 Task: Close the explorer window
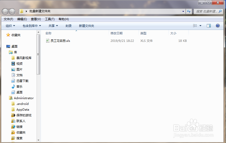pyautogui.click(x=218, y=2)
